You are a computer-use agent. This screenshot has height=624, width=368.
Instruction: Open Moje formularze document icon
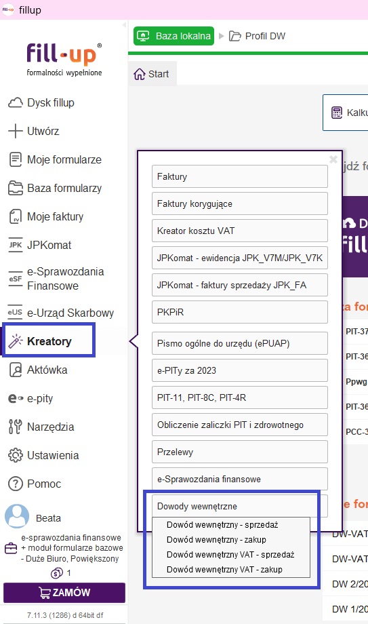click(16, 159)
